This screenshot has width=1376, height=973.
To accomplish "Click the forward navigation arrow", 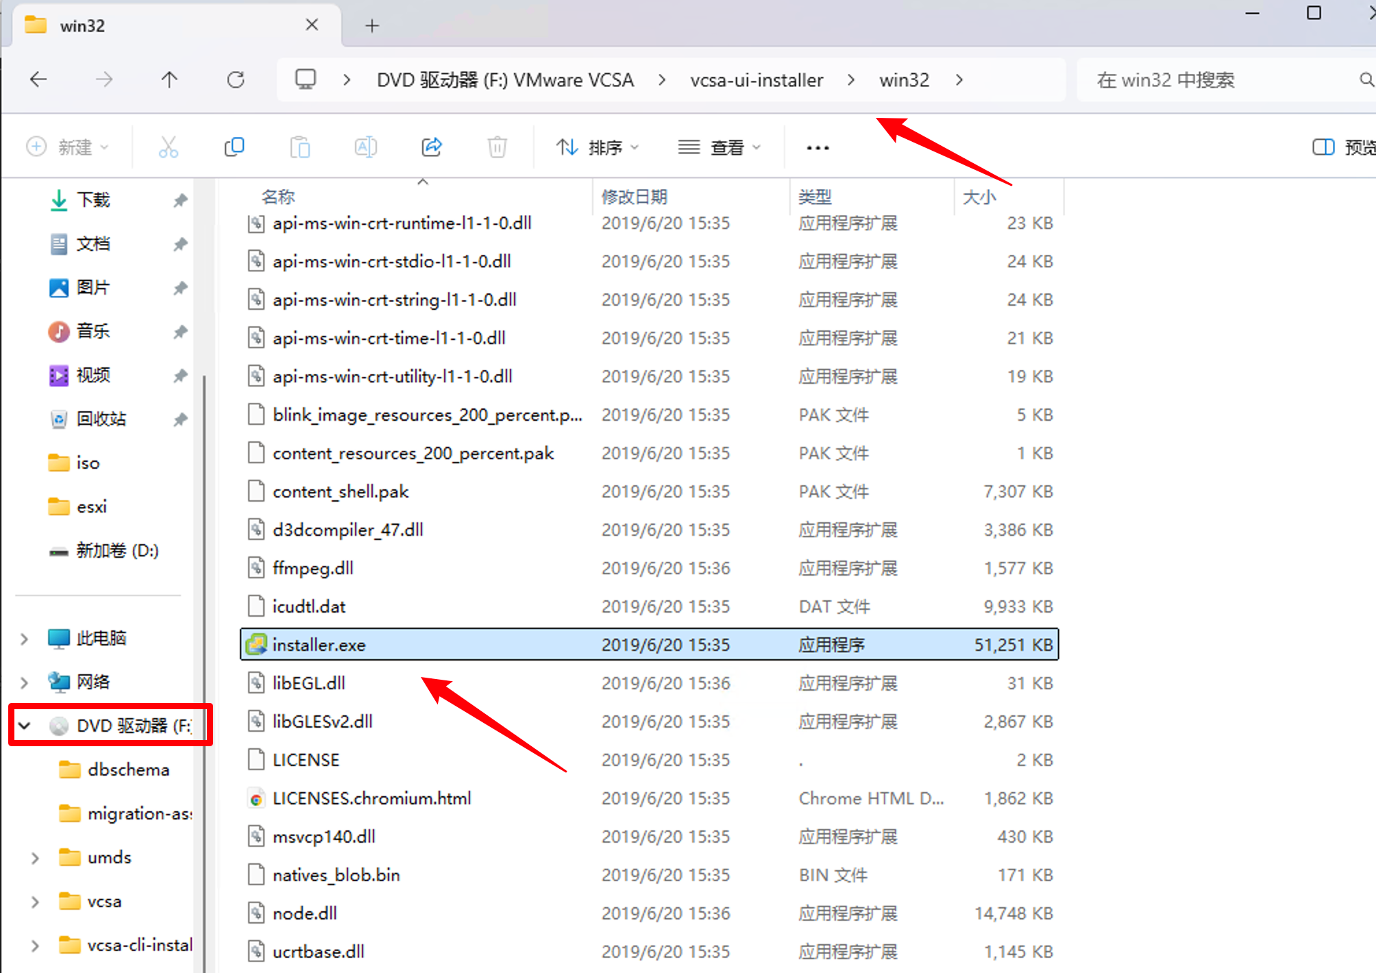I will (104, 79).
